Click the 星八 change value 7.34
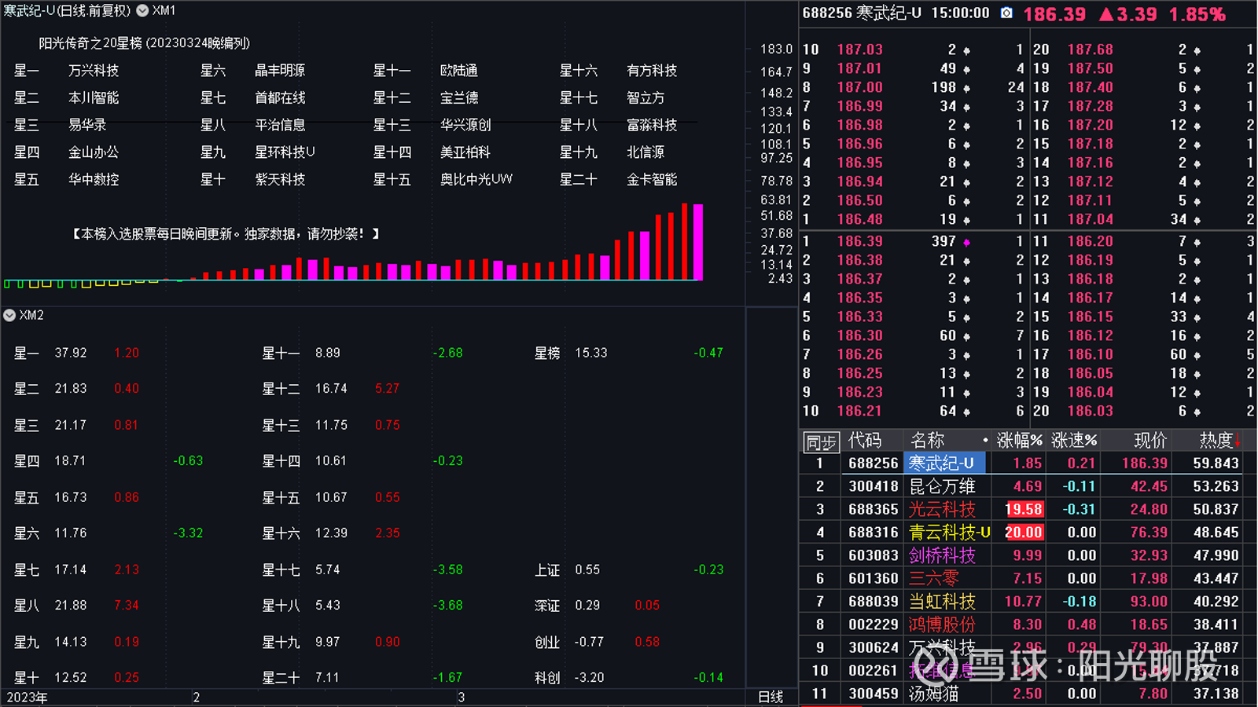The image size is (1258, 707). click(x=127, y=606)
